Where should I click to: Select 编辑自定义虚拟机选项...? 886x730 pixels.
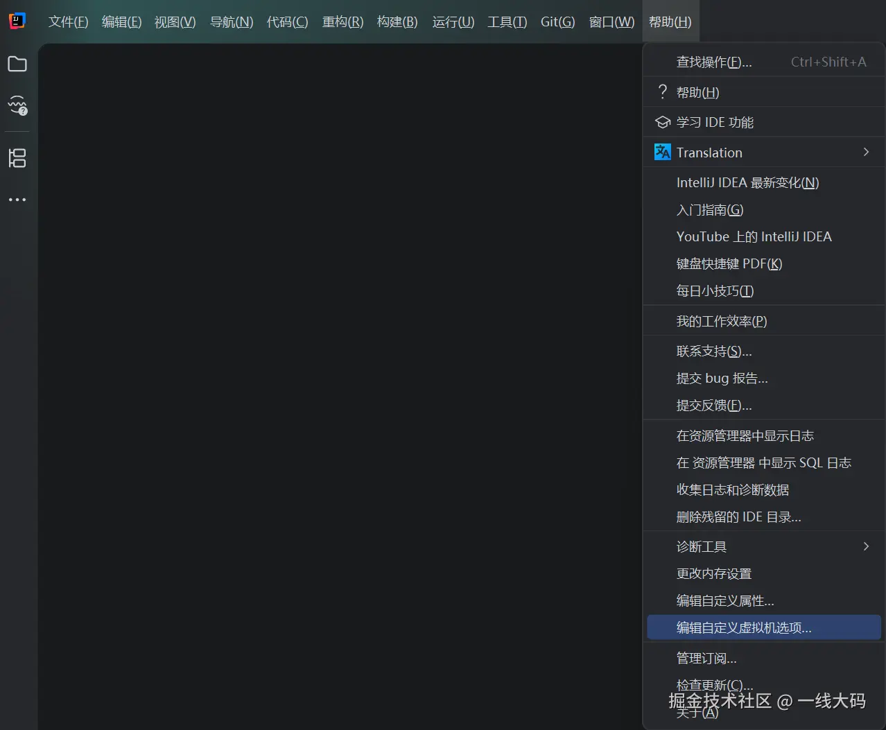764,627
